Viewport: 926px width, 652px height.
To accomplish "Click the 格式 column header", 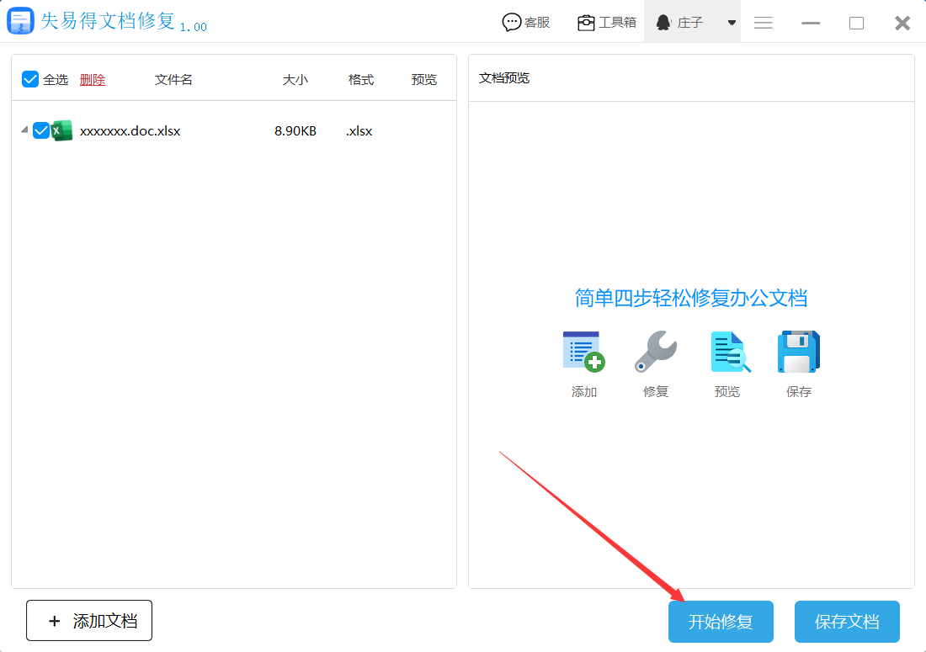I will (x=361, y=80).
